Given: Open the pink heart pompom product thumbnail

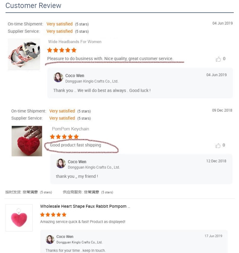Looking at the screenshot, I should (19, 218).
